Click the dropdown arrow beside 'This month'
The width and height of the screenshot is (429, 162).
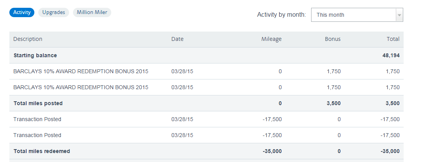coord(399,15)
